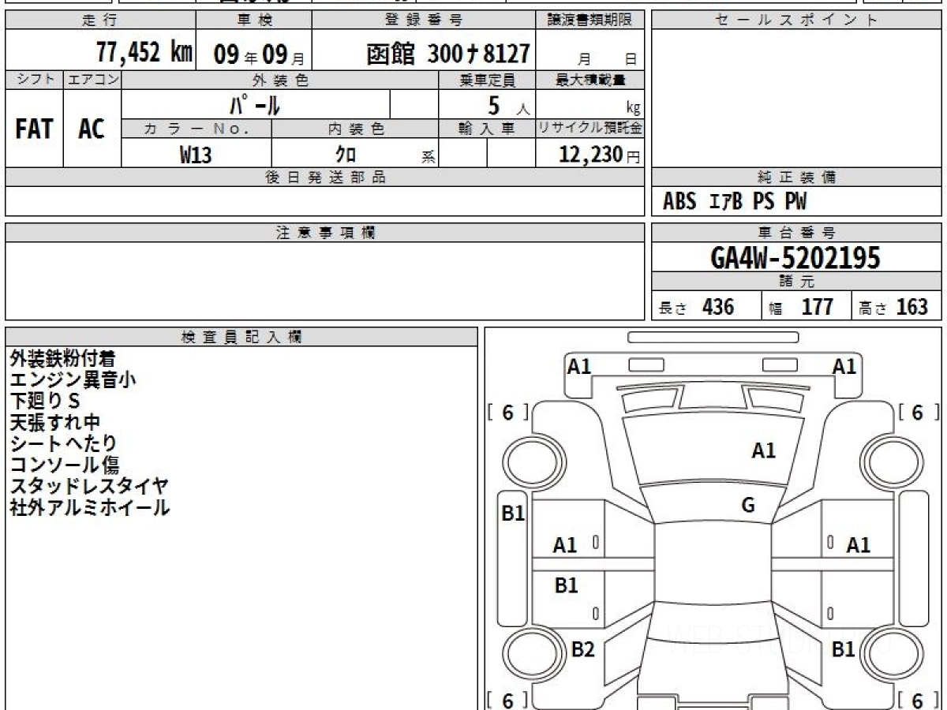
Task: Click the B2 damage mark on the diagram
Action: coord(582,649)
